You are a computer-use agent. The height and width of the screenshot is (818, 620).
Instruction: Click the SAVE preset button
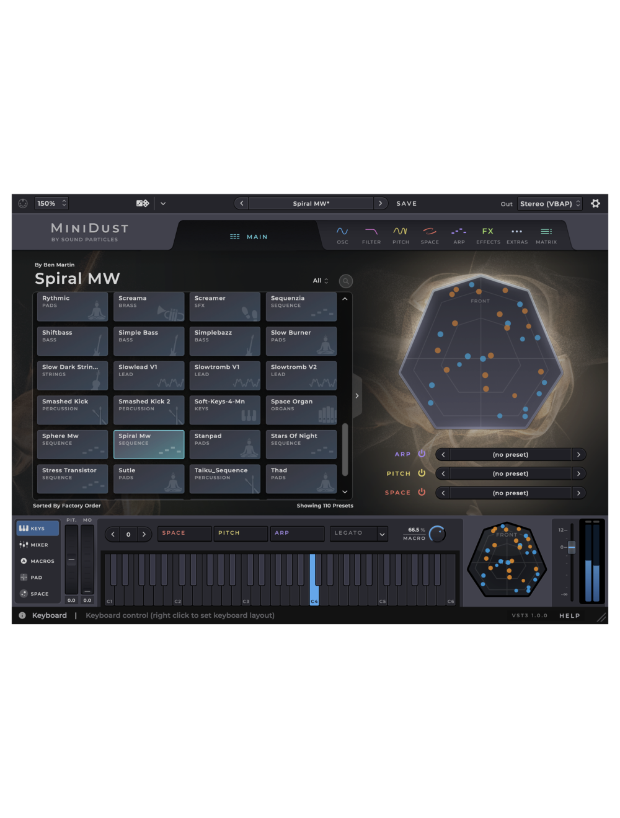click(x=406, y=203)
